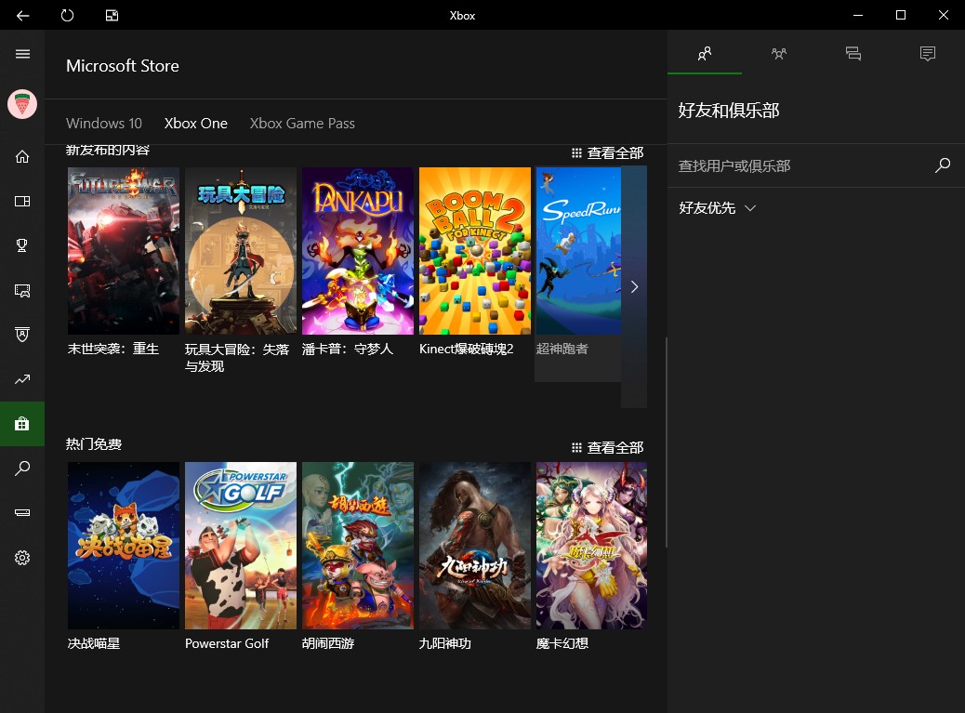Click the 查找用户或俱乐部 search field
Viewport: 965px width, 713px height.
click(x=803, y=165)
